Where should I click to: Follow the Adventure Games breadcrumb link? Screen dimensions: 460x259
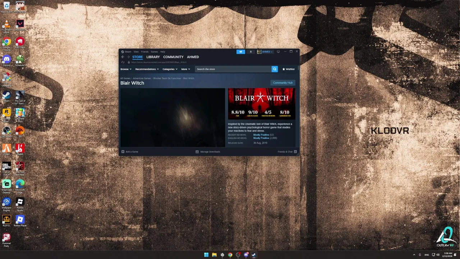(x=142, y=78)
